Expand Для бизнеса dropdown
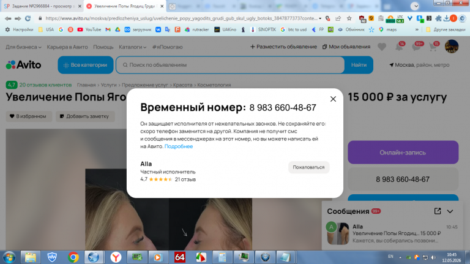The height and width of the screenshot is (264, 470). (x=23, y=47)
